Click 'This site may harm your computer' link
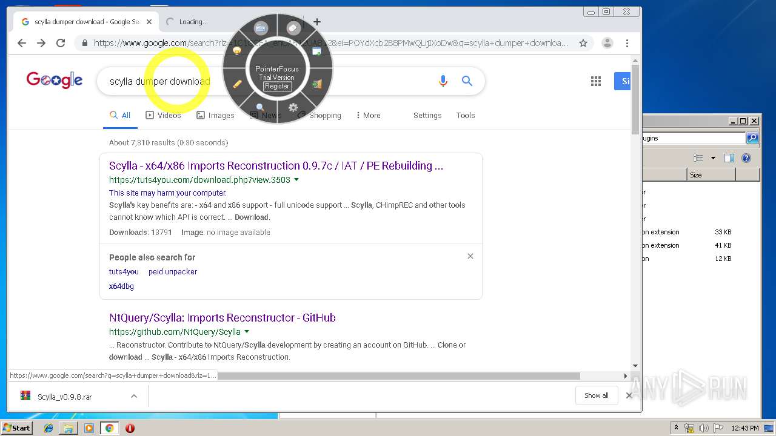Image resolution: width=776 pixels, height=436 pixels. click(x=168, y=193)
